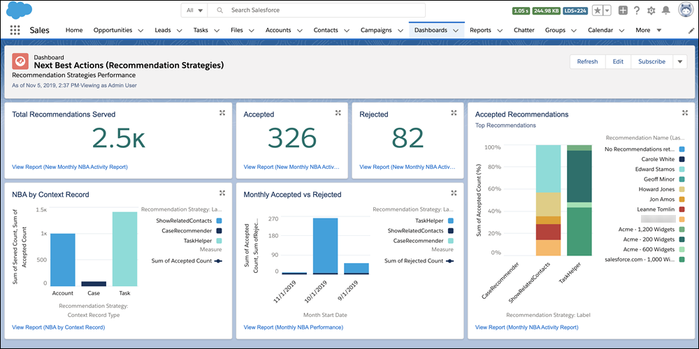Click the LDS=224 badge
The width and height of the screenshot is (699, 349).
point(575,10)
